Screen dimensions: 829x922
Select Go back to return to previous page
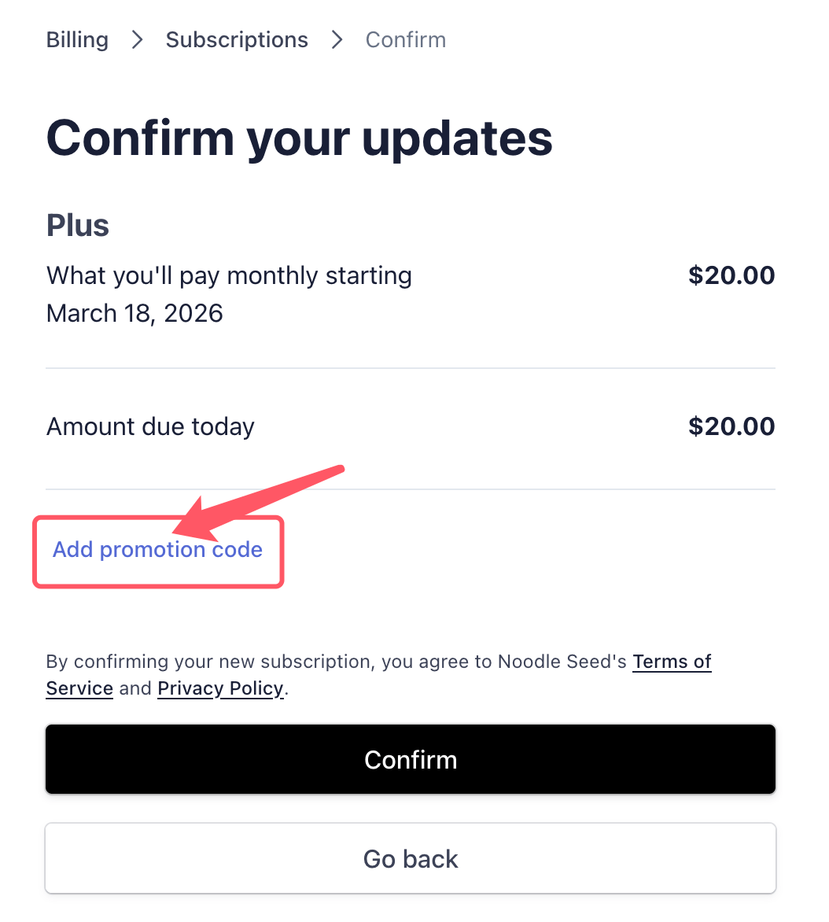(x=411, y=858)
